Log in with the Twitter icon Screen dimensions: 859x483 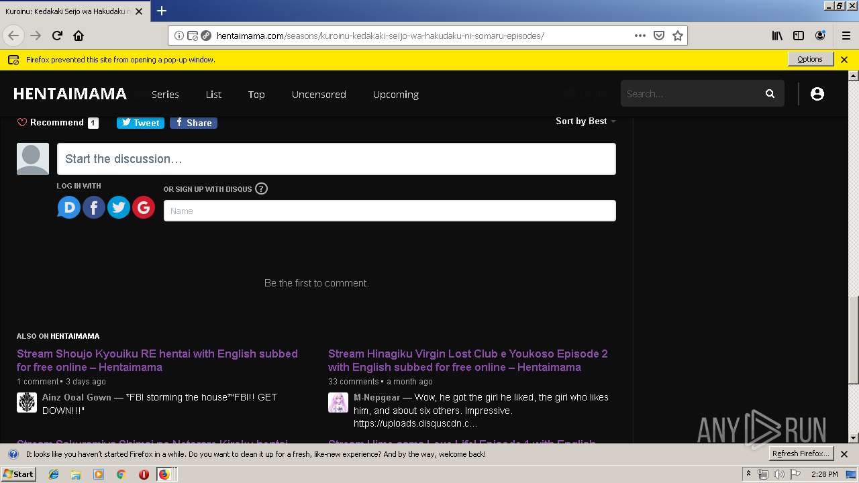point(119,207)
